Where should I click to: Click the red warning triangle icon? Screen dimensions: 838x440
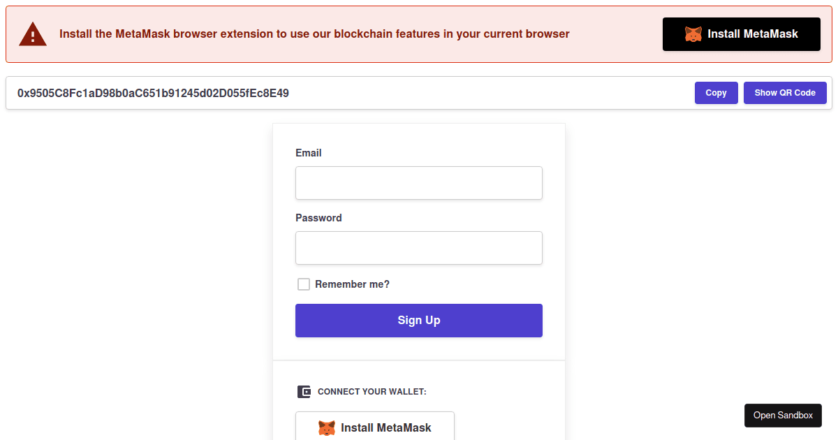[x=33, y=34]
